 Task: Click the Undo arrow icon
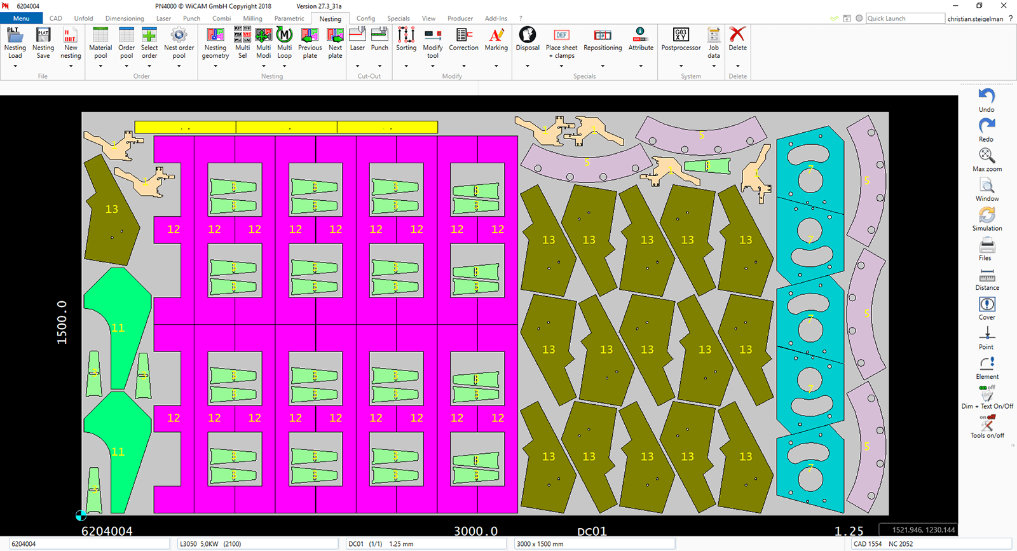coord(986,97)
